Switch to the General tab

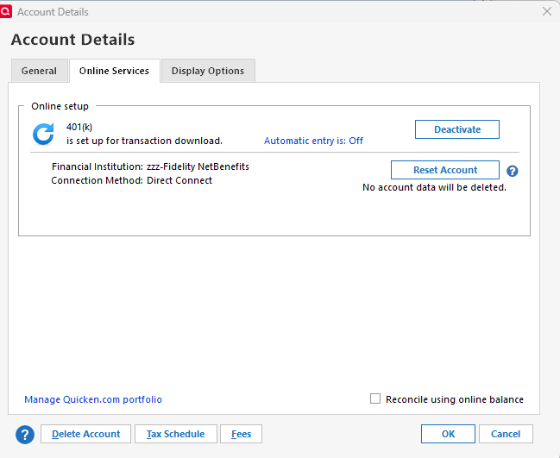(39, 71)
